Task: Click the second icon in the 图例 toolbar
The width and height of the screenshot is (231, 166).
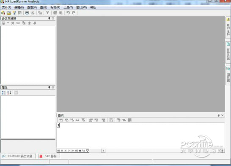Action: tap(66, 120)
